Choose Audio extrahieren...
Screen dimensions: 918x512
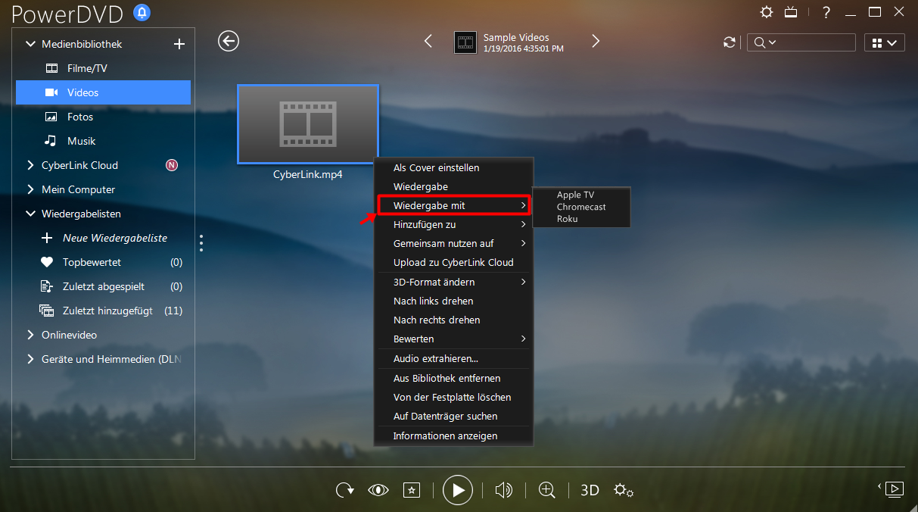tap(454, 358)
